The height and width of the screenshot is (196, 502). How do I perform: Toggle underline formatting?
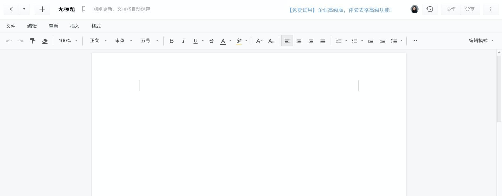(195, 41)
